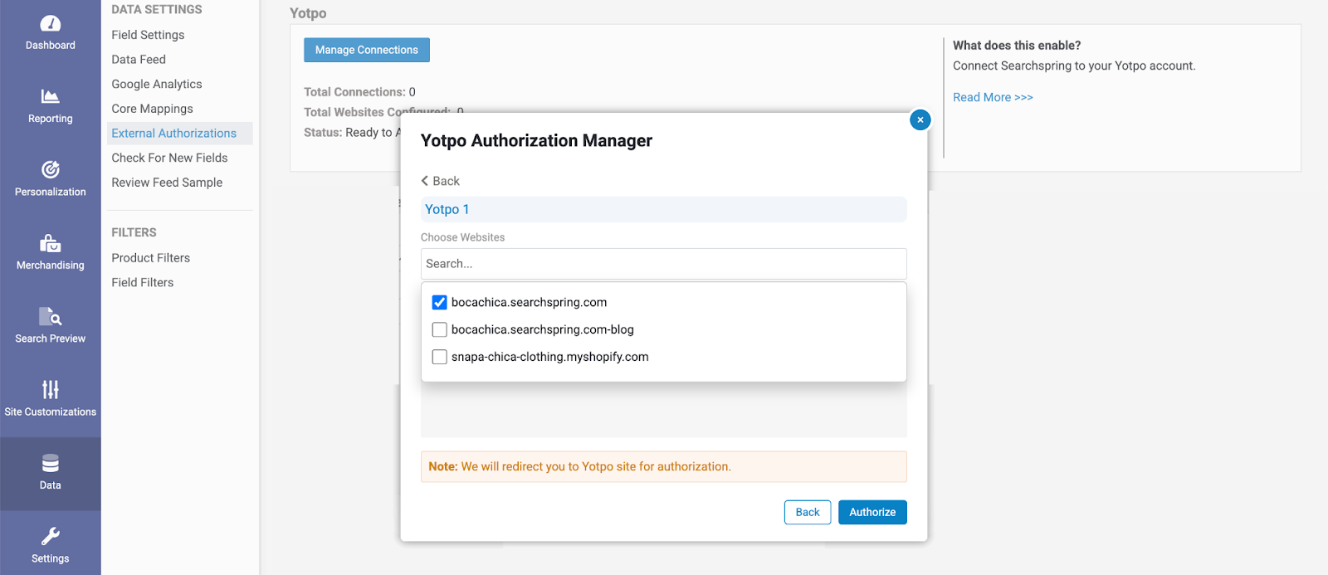The width and height of the screenshot is (1328, 575).
Task: Click the Yotpo Authorization Manager title
Action: 536,141
